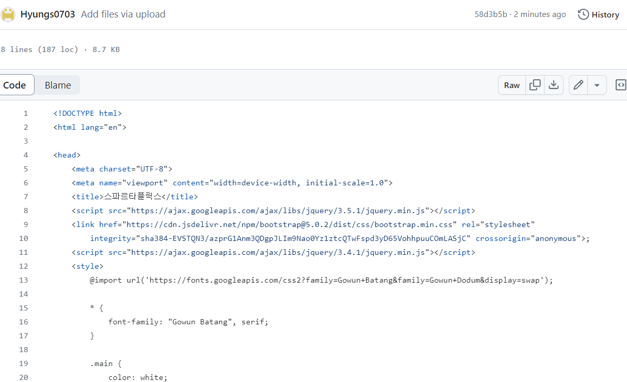Click the '2 minutes ago' timestamp
627x382 pixels.
539,14
